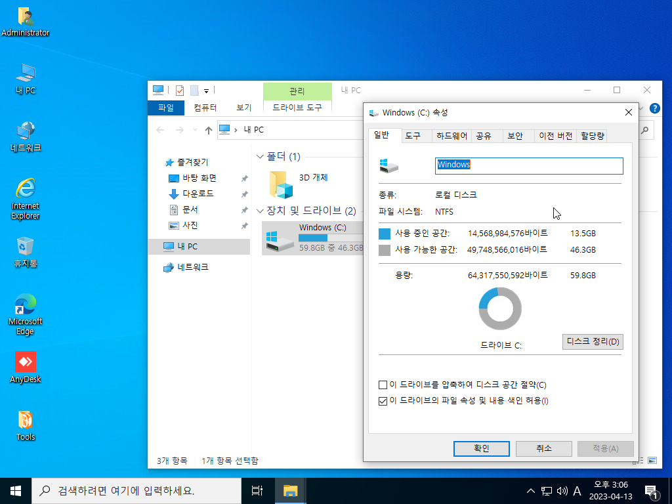Open the notification center icon
This screenshot has height=504, width=672.
(652, 492)
